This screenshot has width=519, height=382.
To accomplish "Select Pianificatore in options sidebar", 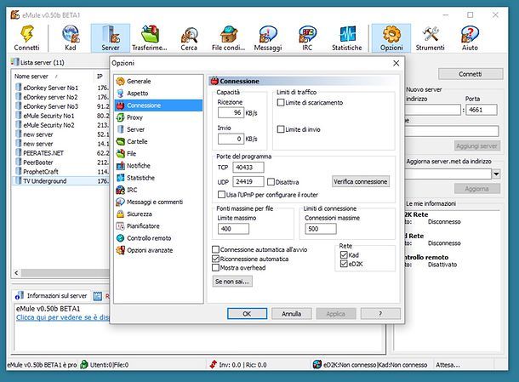I will click(143, 226).
